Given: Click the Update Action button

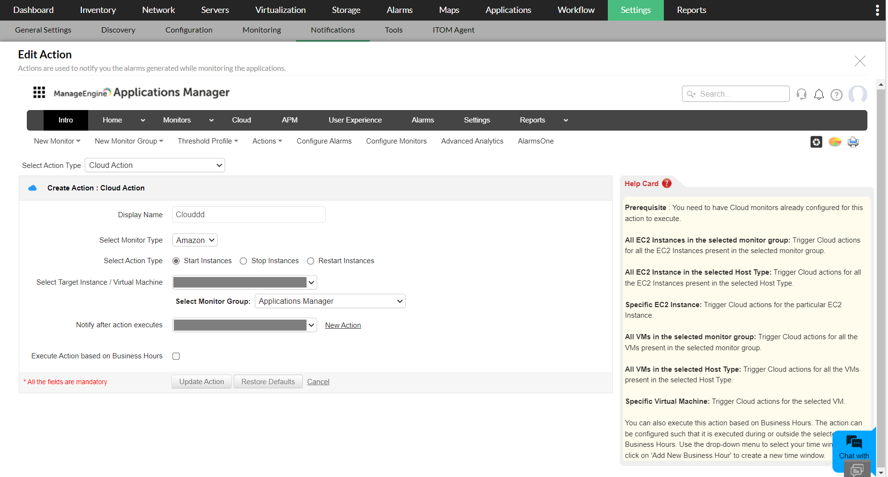Looking at the screenshot, I should pos(201,381).
